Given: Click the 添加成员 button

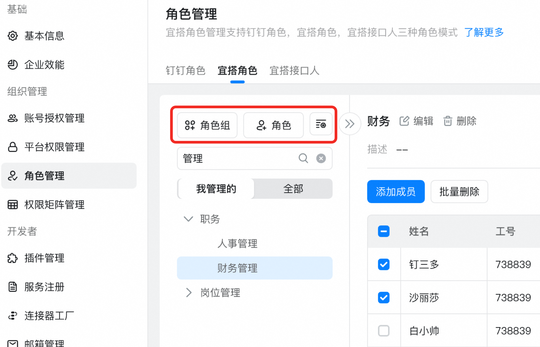Looking at the screenshot, I should click(396, 192).
